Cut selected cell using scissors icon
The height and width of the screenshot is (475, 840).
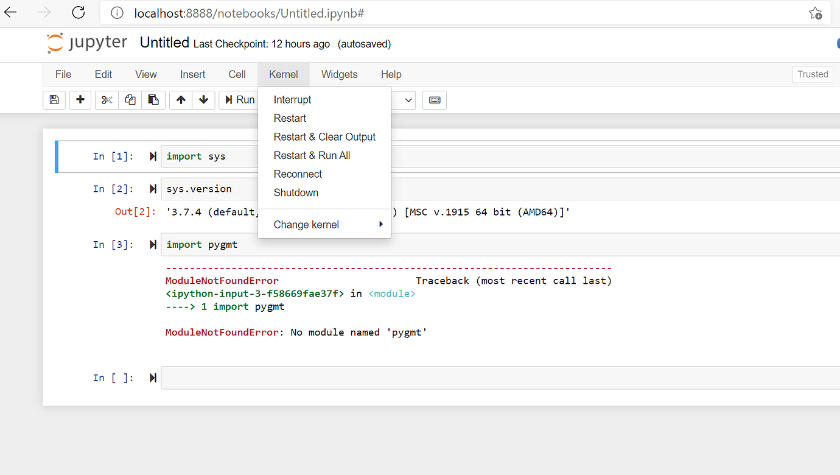(x=106, y=100)
